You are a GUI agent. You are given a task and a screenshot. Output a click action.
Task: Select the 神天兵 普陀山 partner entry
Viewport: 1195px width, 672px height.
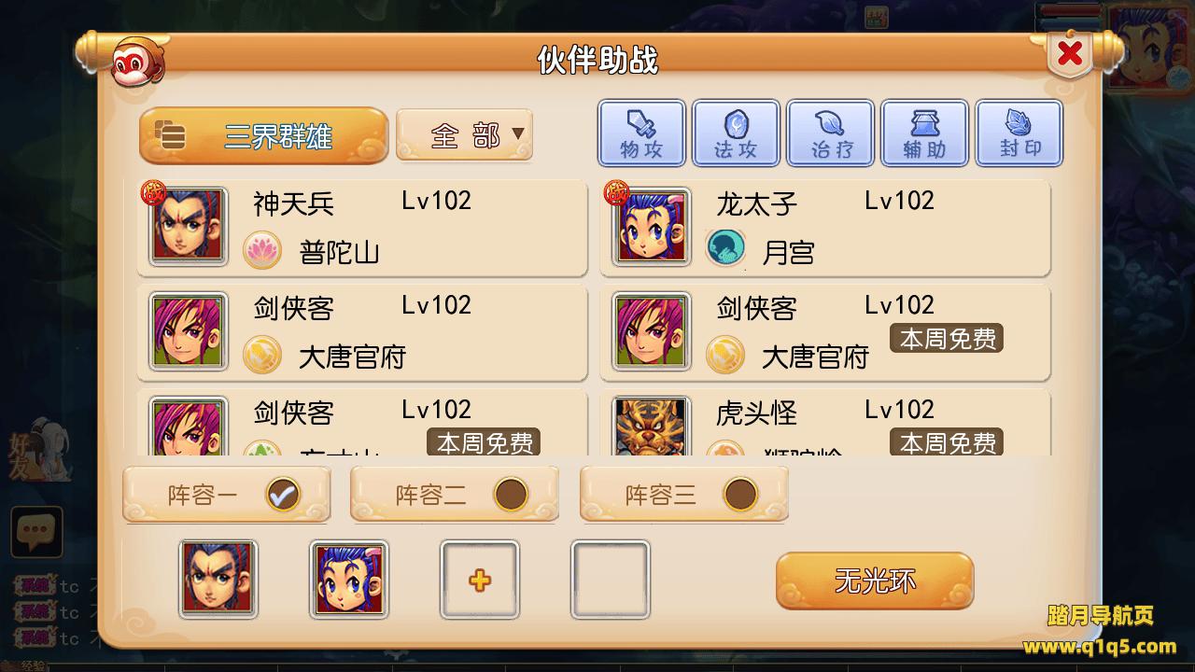(362, 229)
